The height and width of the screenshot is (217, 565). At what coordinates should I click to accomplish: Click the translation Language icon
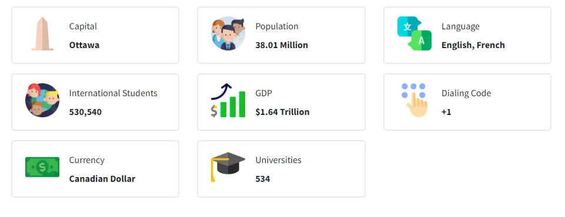tap(414, 33)
